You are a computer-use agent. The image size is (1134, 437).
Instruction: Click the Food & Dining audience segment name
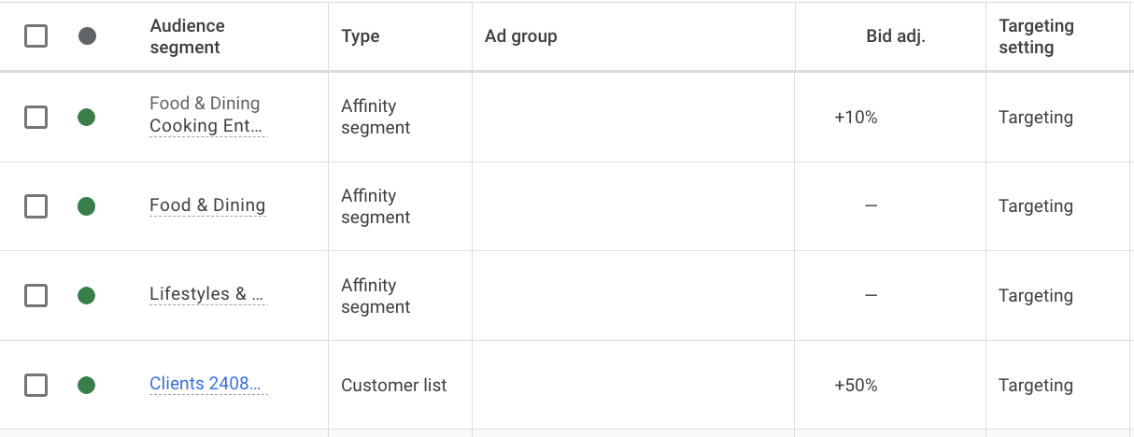pos(207,205)
